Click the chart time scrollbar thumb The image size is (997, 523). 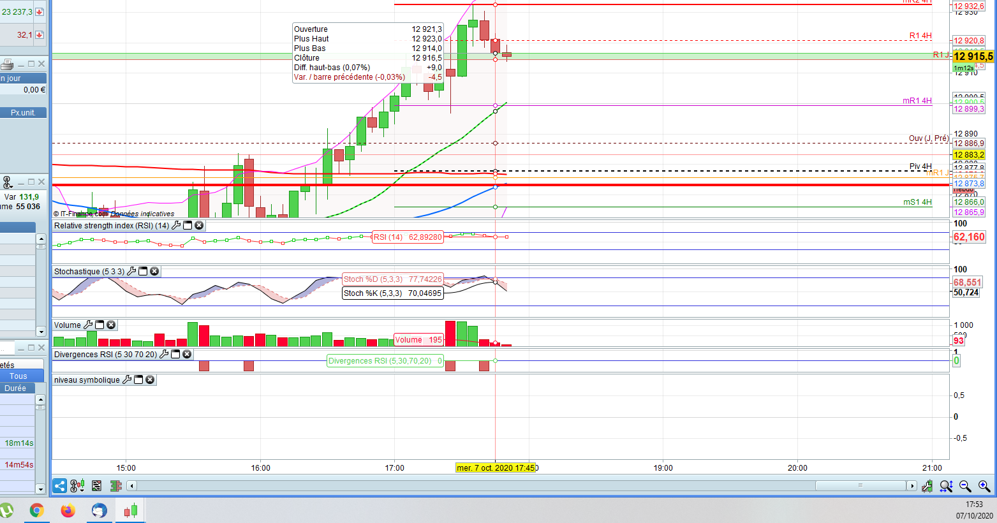pyautogui.click(x=860, y=486)
